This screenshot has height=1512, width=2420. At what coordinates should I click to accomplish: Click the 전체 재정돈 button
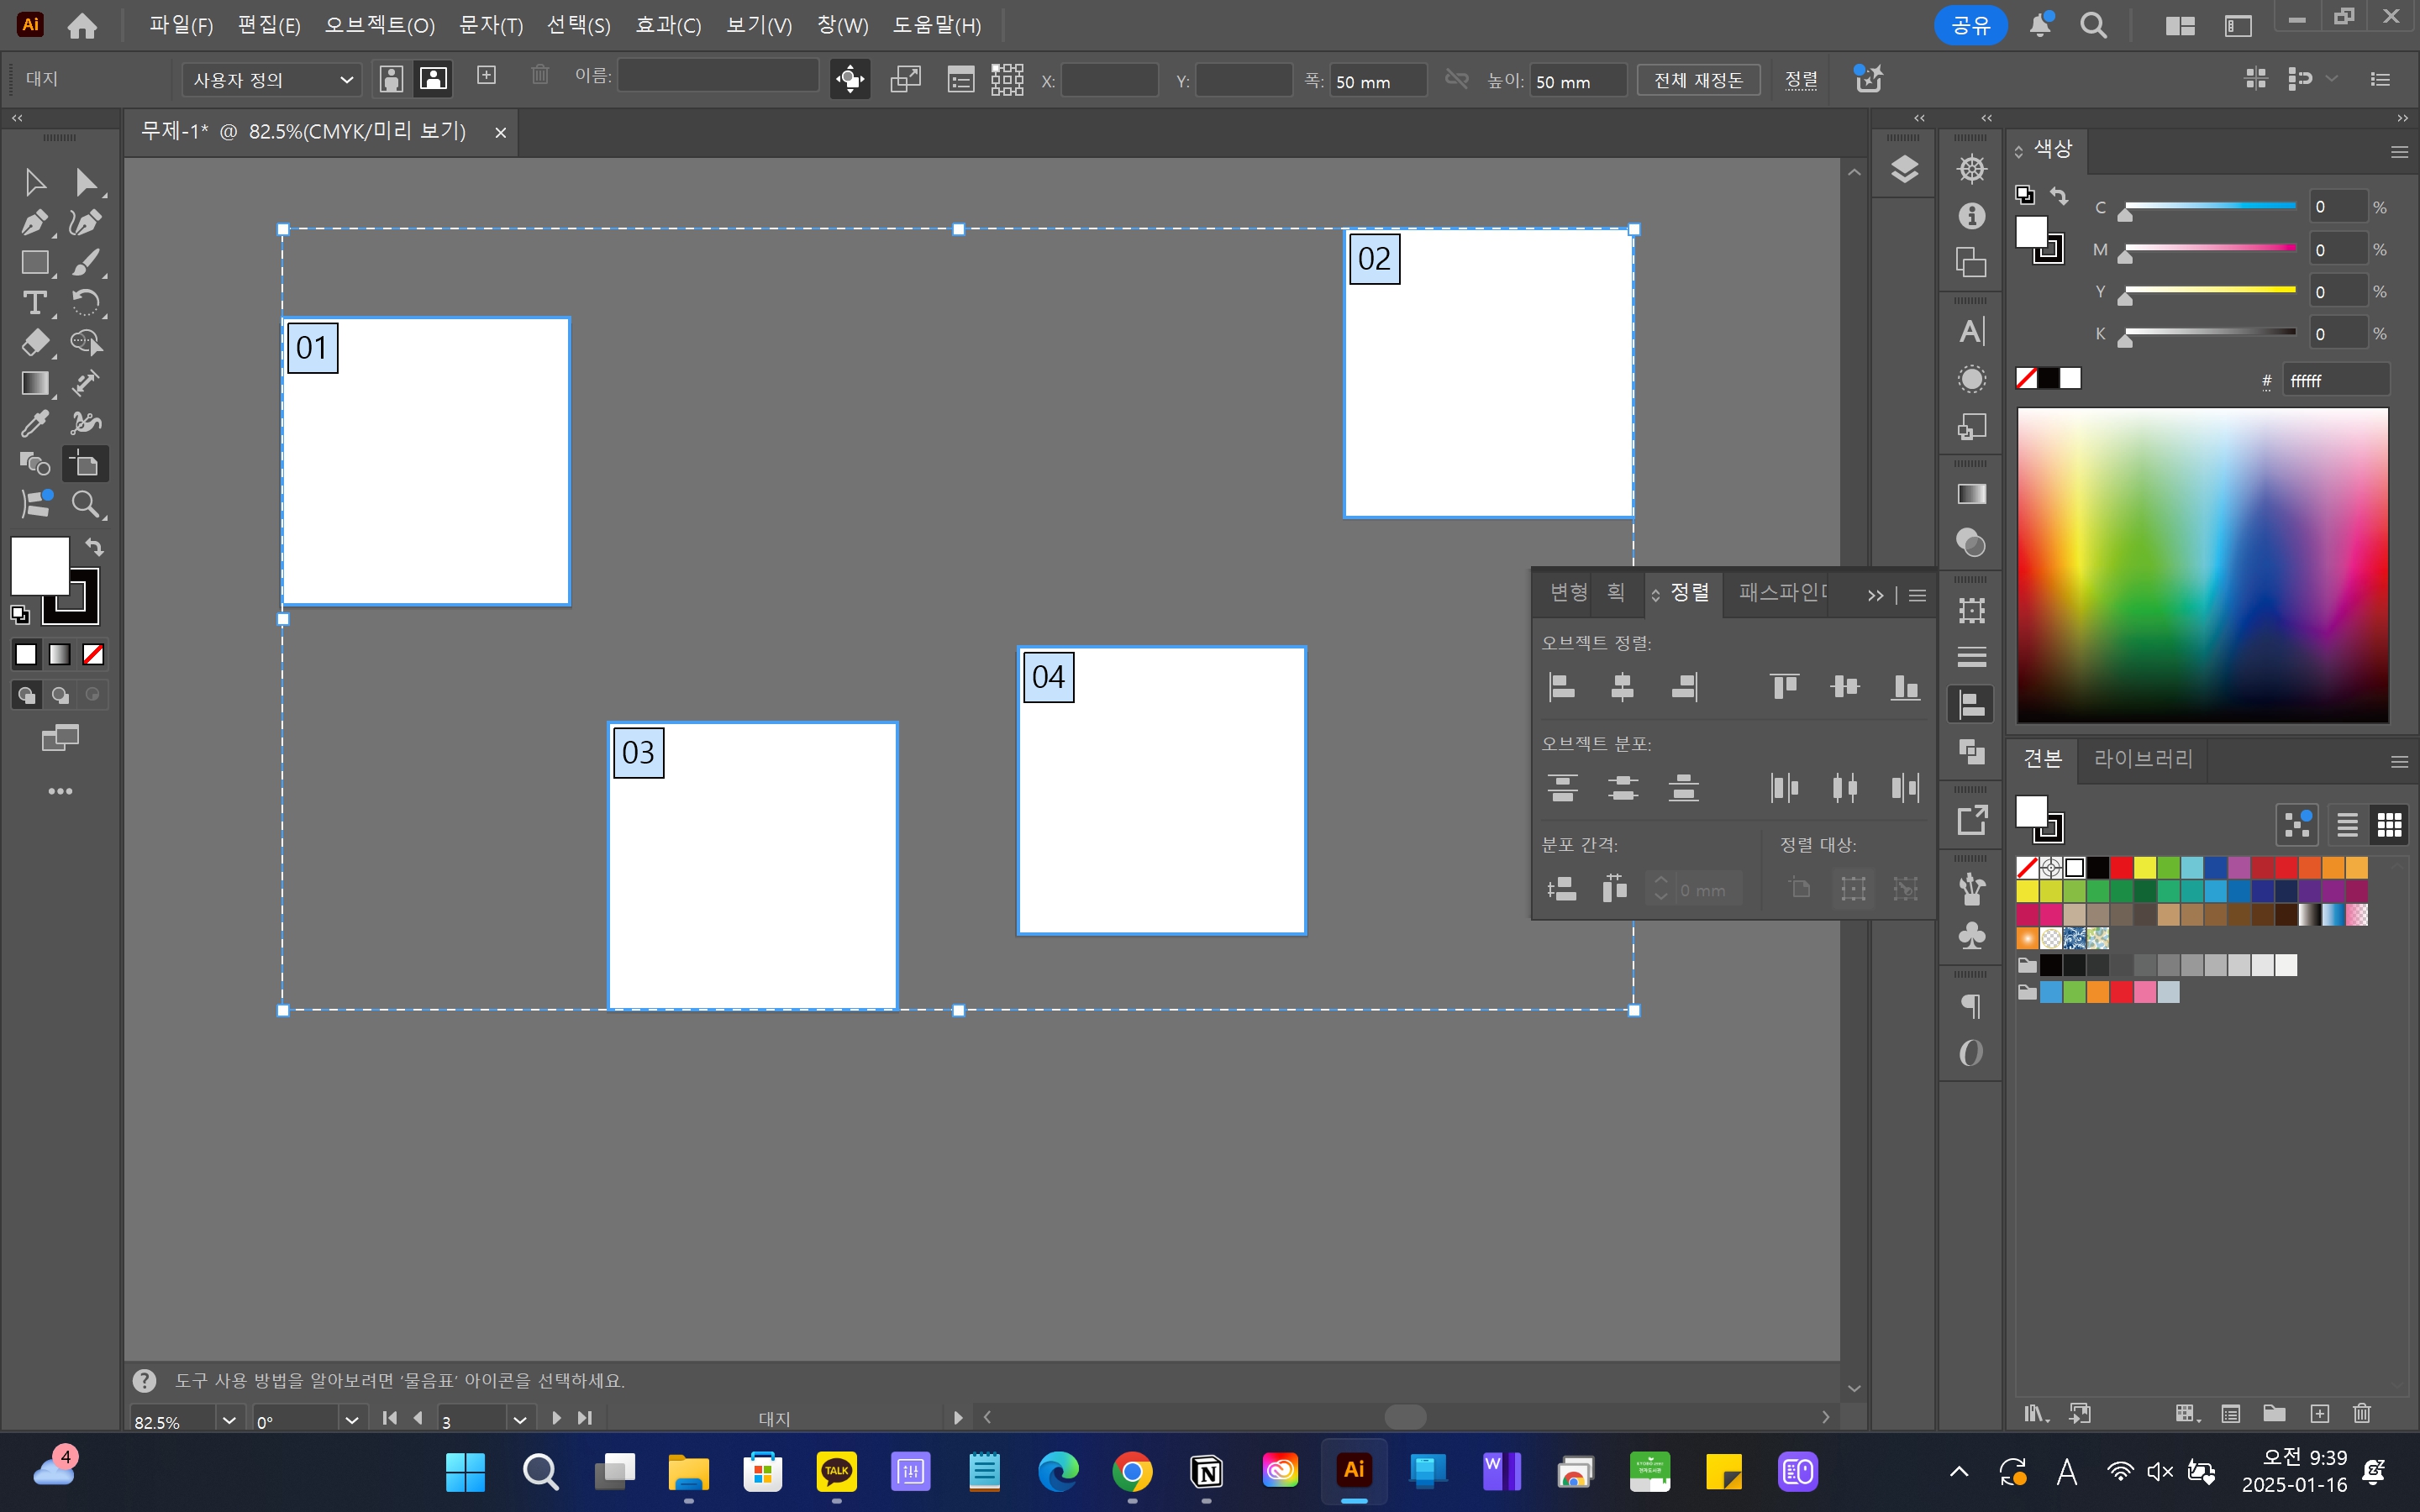[1697, 79]
